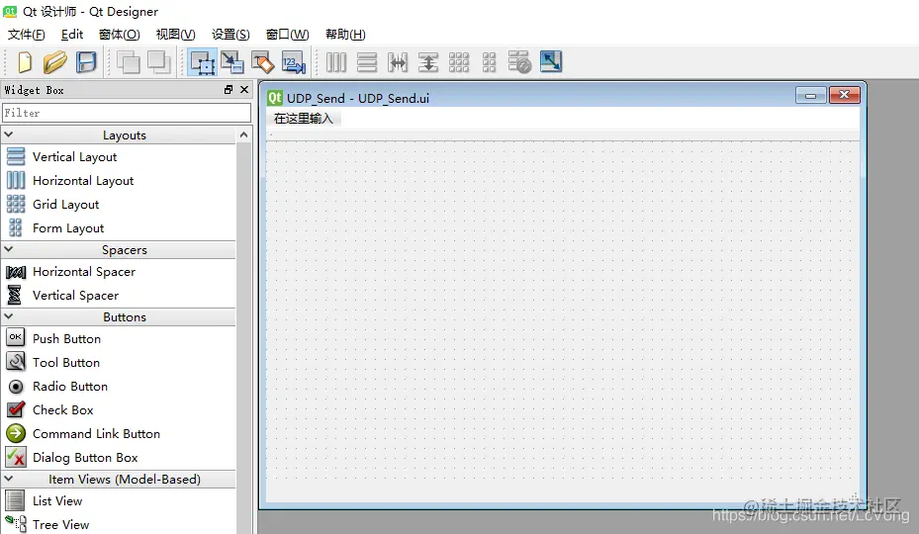This screenshot has width=919, height=534.
Task: Click the Adjust Size toolbar icon
Action: coord(551,61)
